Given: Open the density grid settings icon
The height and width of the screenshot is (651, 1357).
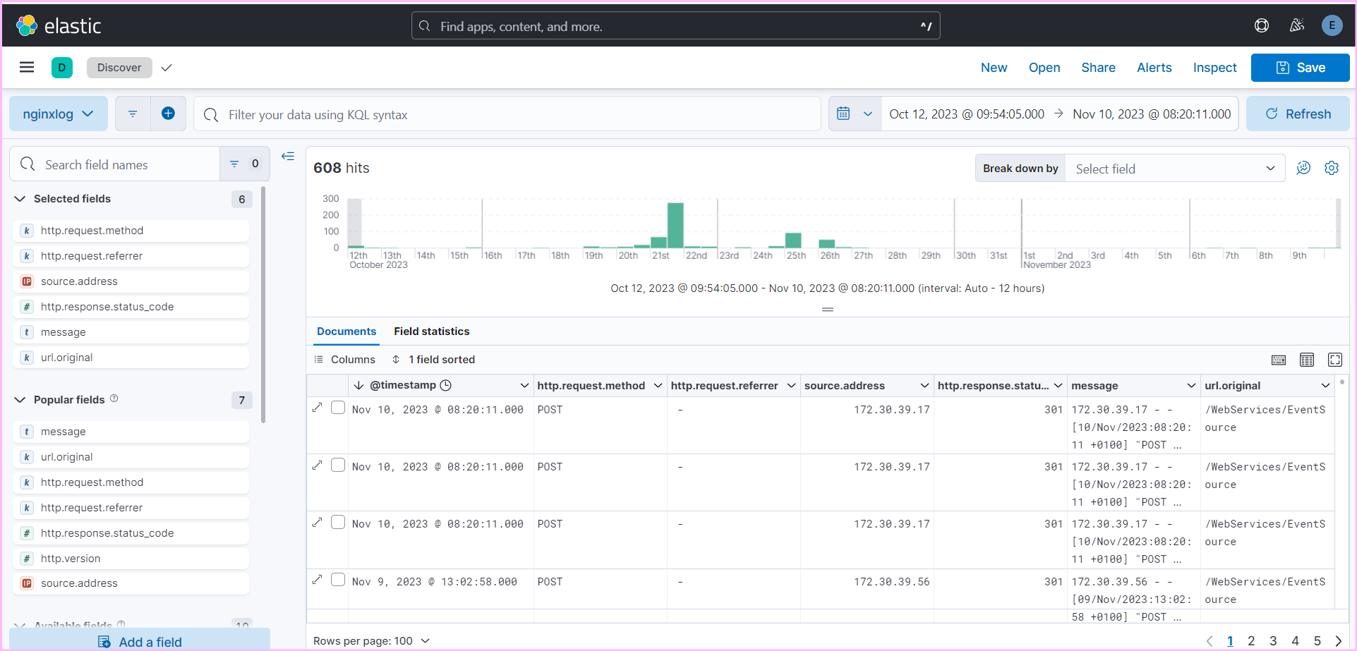Looking at the screenshot, I should point(1307,360).
